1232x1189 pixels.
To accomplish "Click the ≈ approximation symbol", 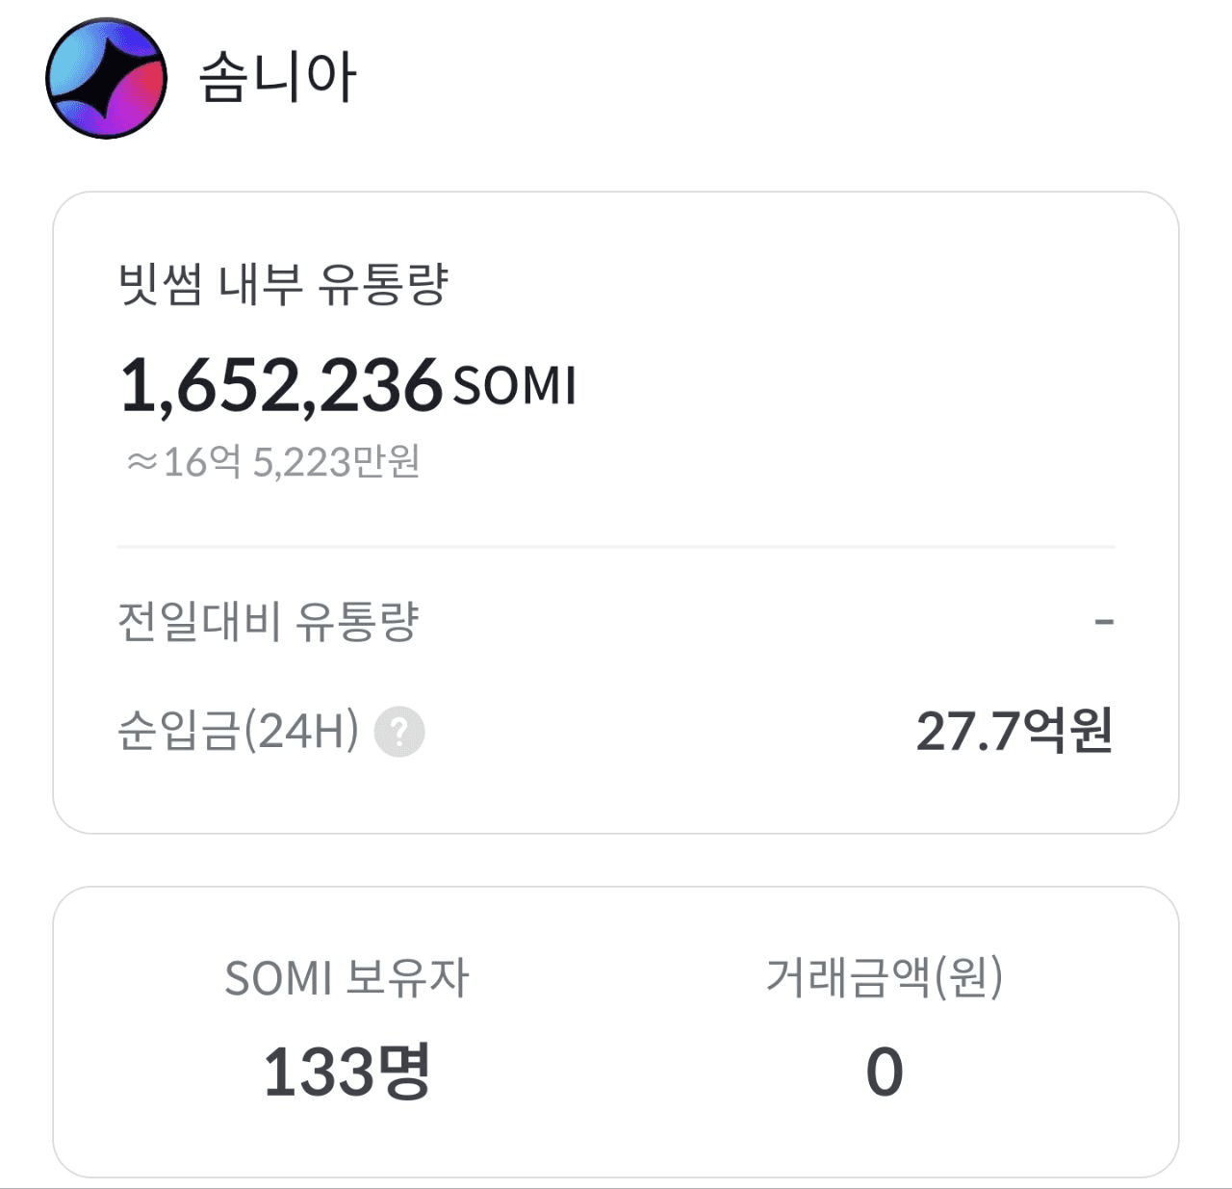I will click(141, 463).
